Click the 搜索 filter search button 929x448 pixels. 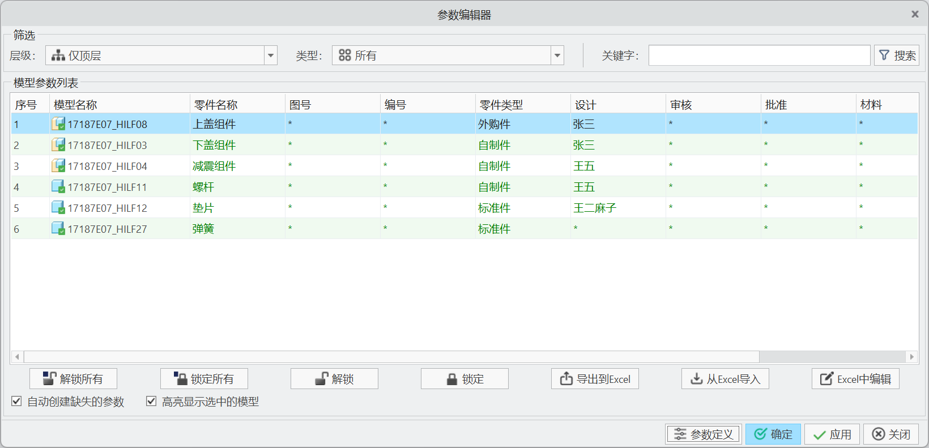pos(896,56)
